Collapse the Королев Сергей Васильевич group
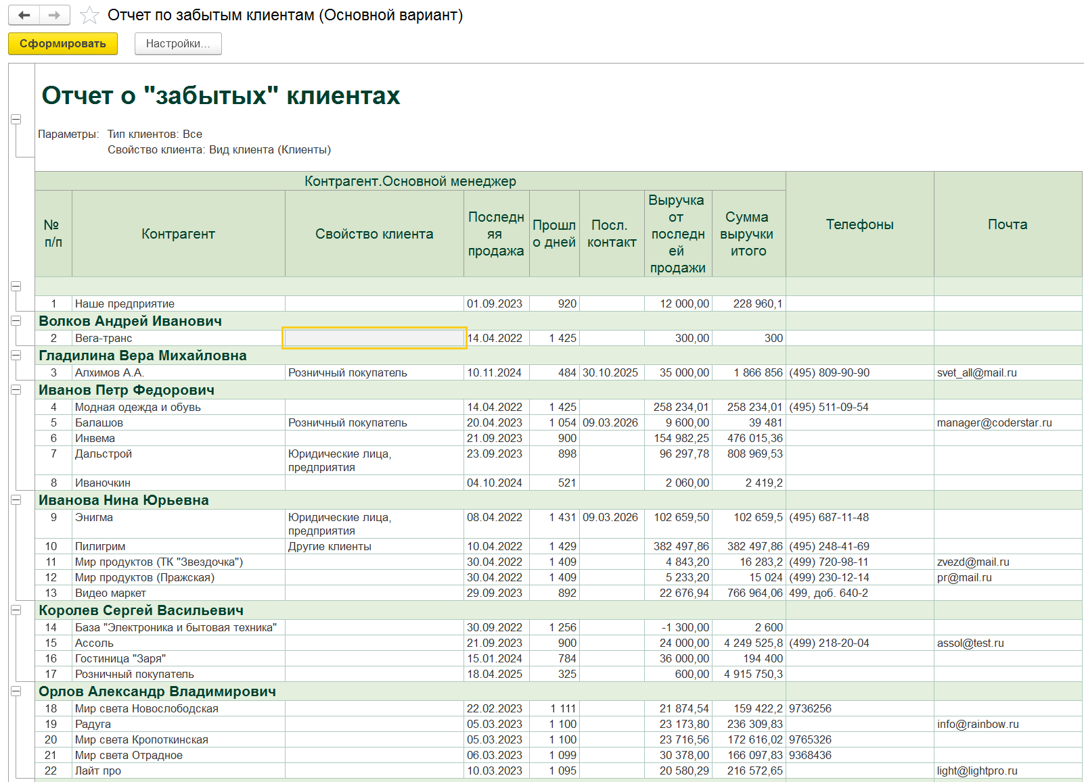This screenshot has height=782, width=1084. coord(16,610)
